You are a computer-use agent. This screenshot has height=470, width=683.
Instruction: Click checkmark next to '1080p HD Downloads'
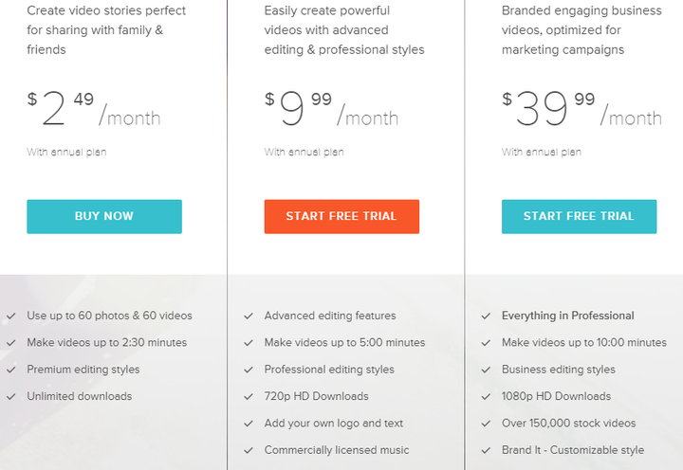pyautogui.click(x=486, y=396)
